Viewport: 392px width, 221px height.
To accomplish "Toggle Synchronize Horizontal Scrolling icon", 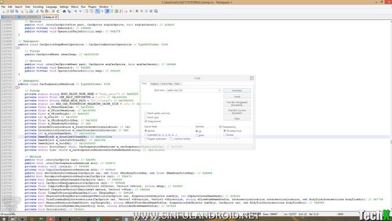I will click(91, 11).
